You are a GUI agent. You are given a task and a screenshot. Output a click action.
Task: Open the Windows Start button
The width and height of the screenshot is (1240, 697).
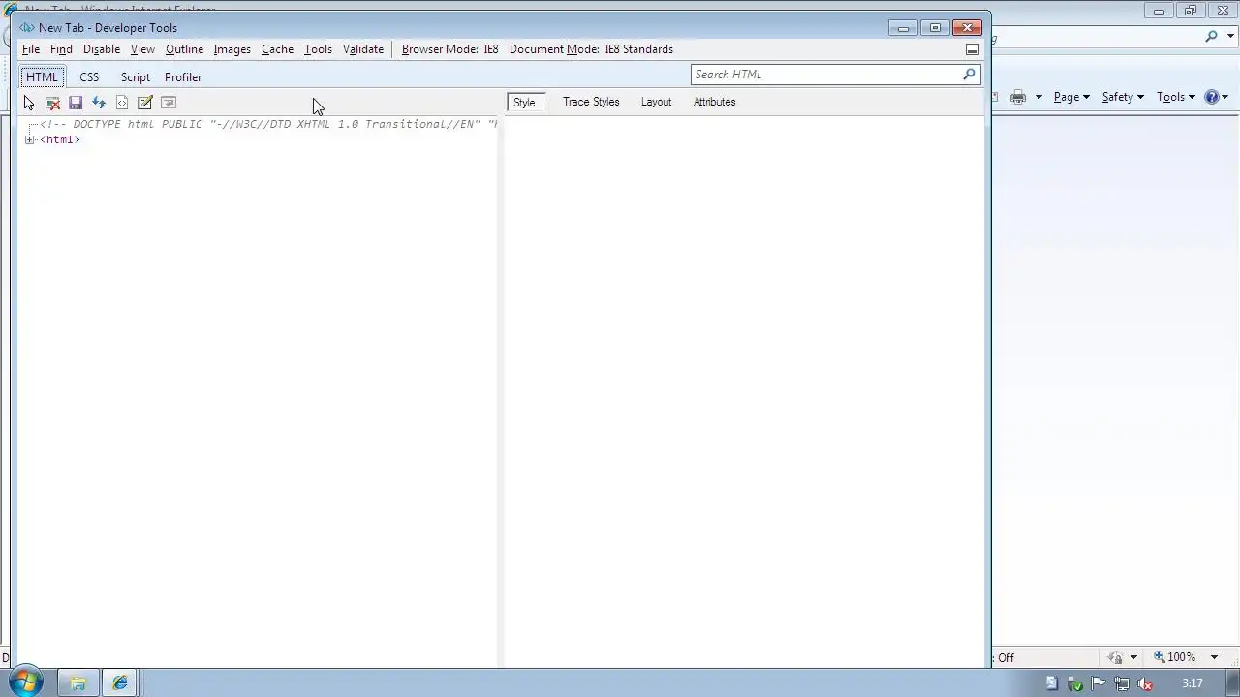pos(24,682)
